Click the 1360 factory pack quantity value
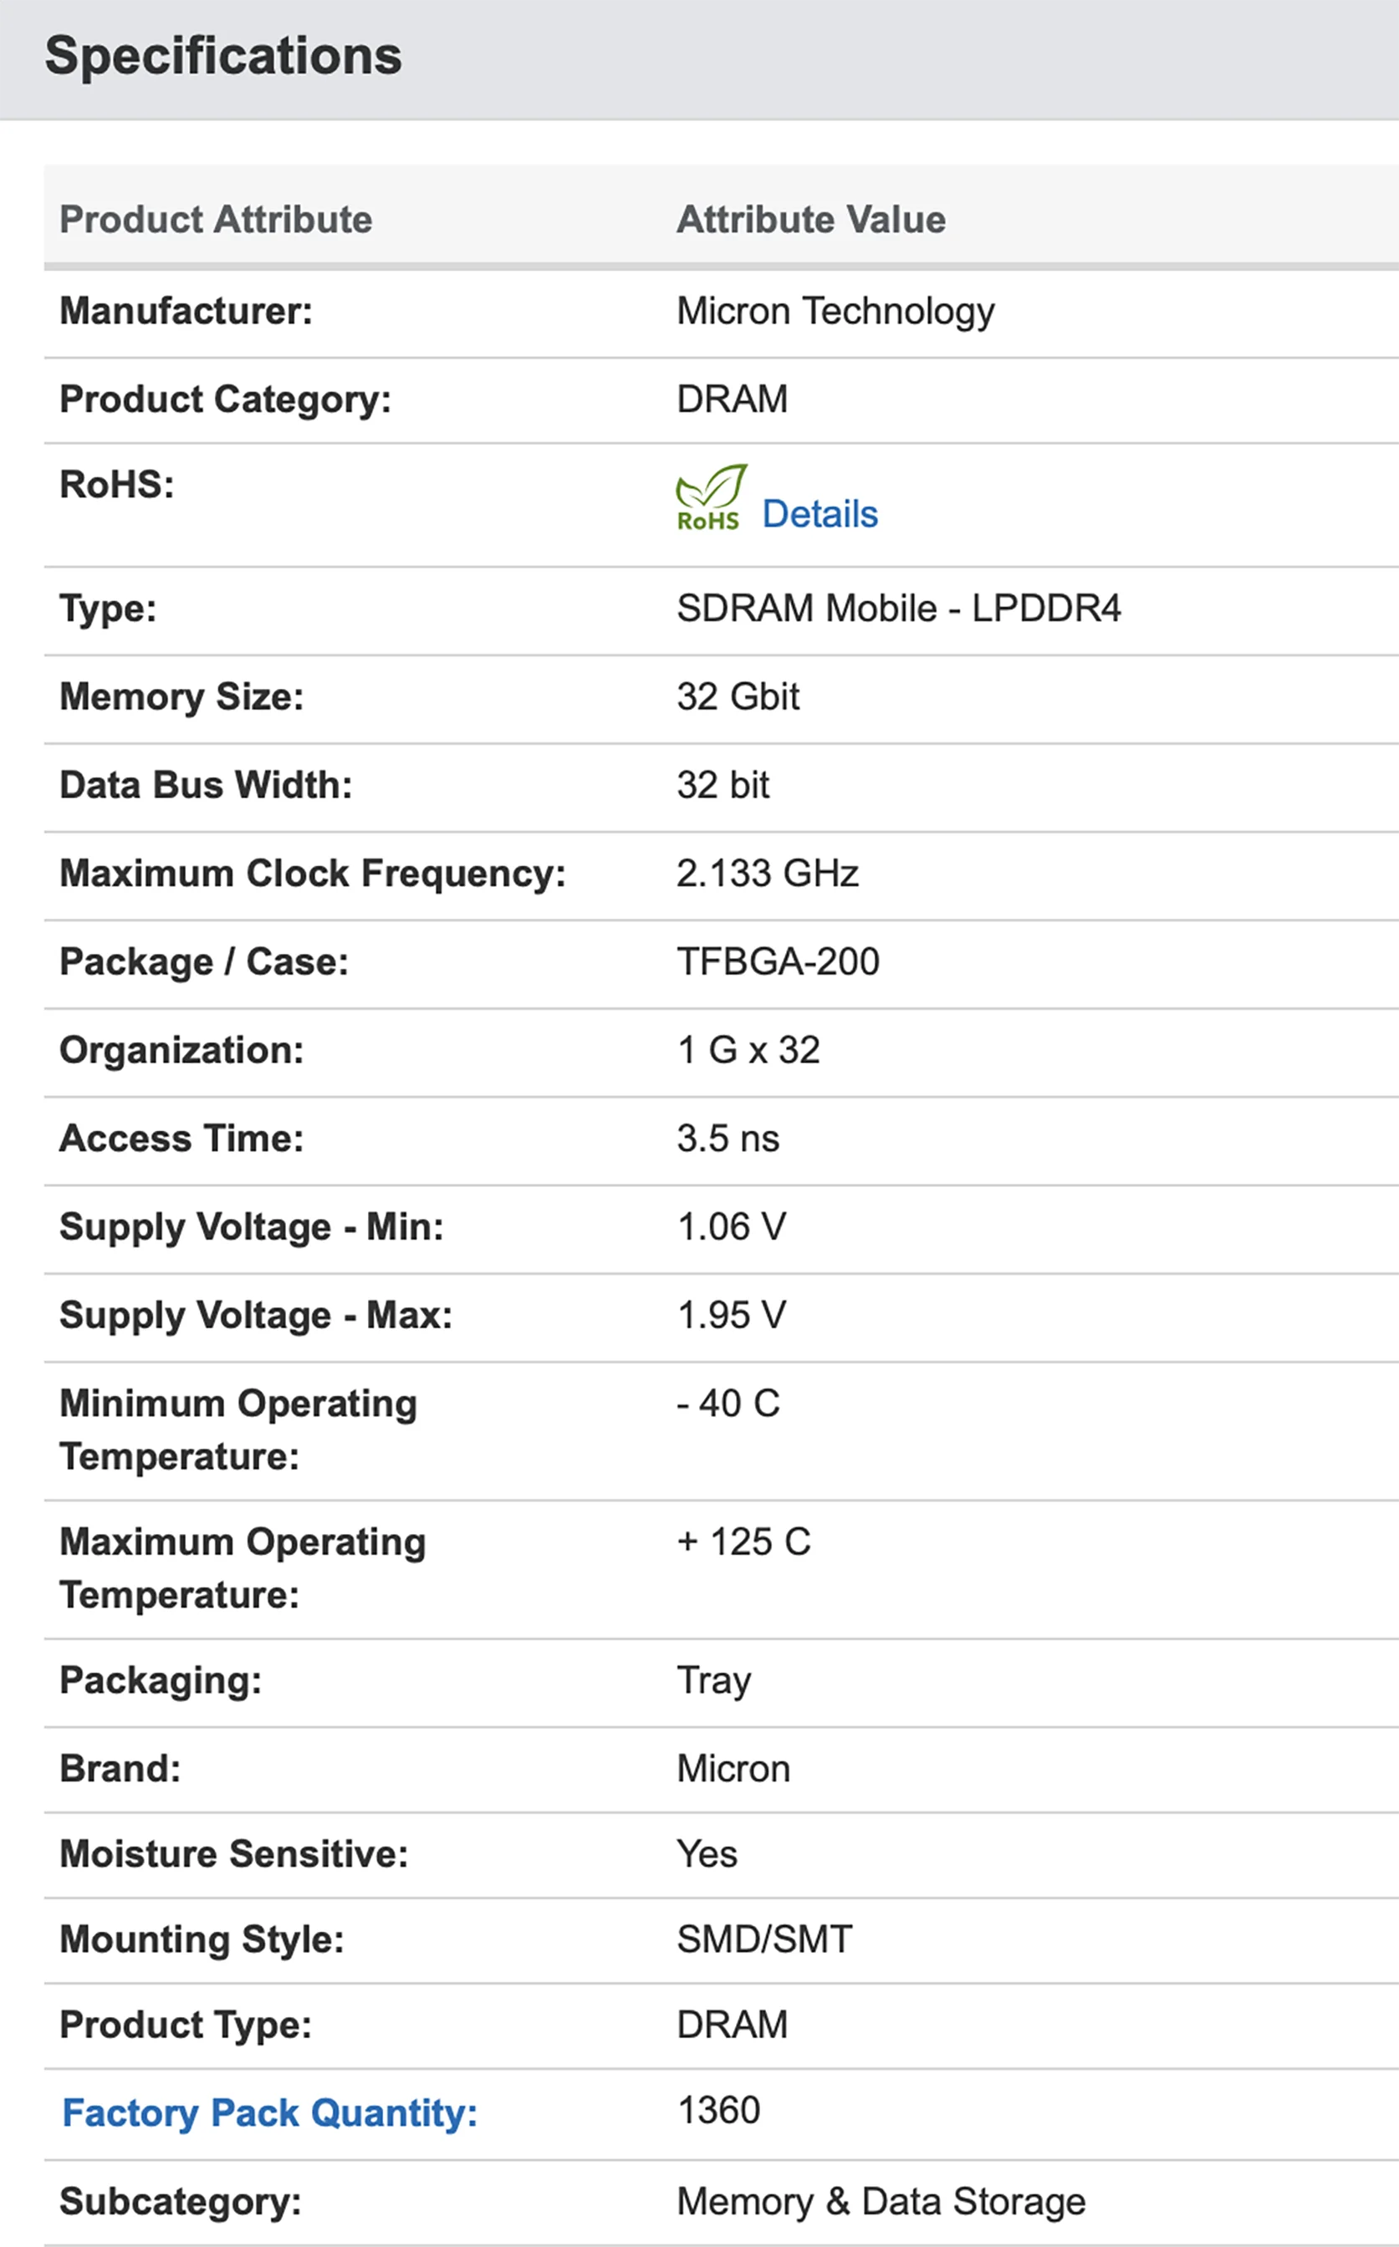The height and width of the screenshot is (2247, 1399). 718,2110
